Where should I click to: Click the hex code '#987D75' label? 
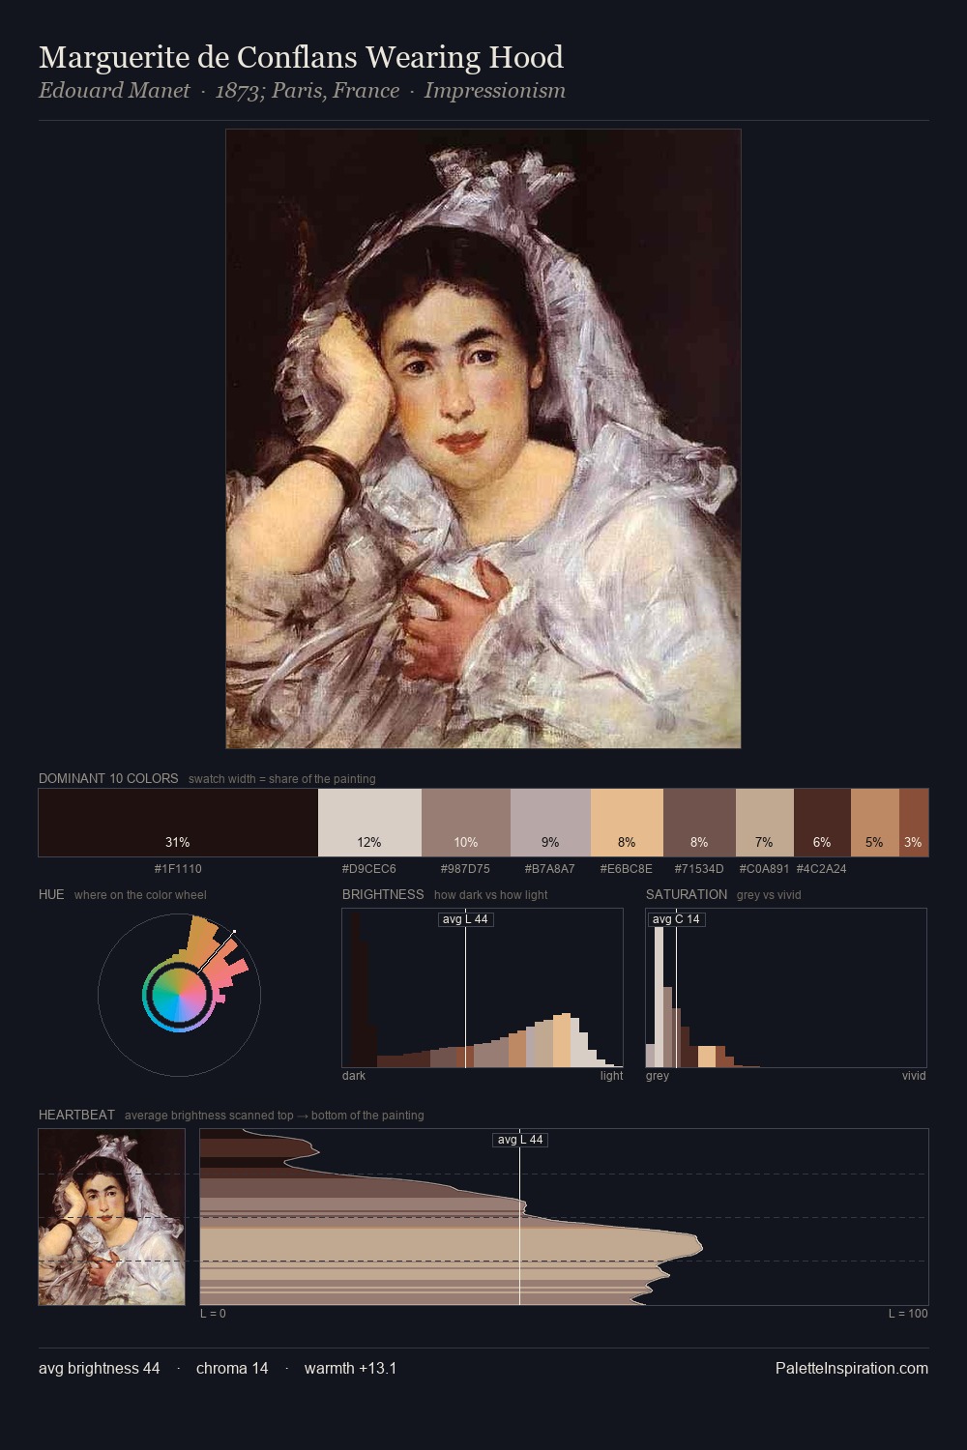pyautogui.click(x=465, y=869)
